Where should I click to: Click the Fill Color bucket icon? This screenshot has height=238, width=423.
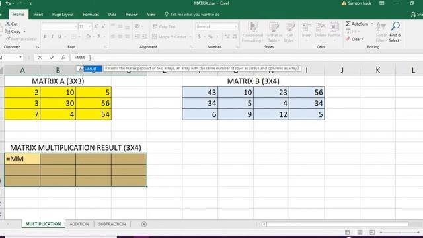tap(88, 36)
